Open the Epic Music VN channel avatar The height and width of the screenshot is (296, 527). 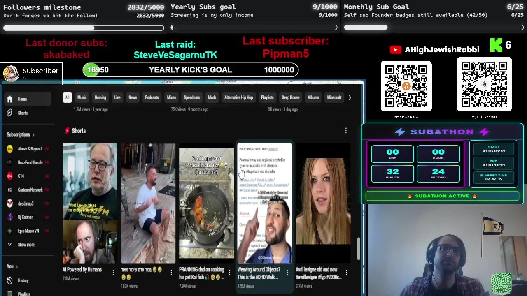point(10,231)
